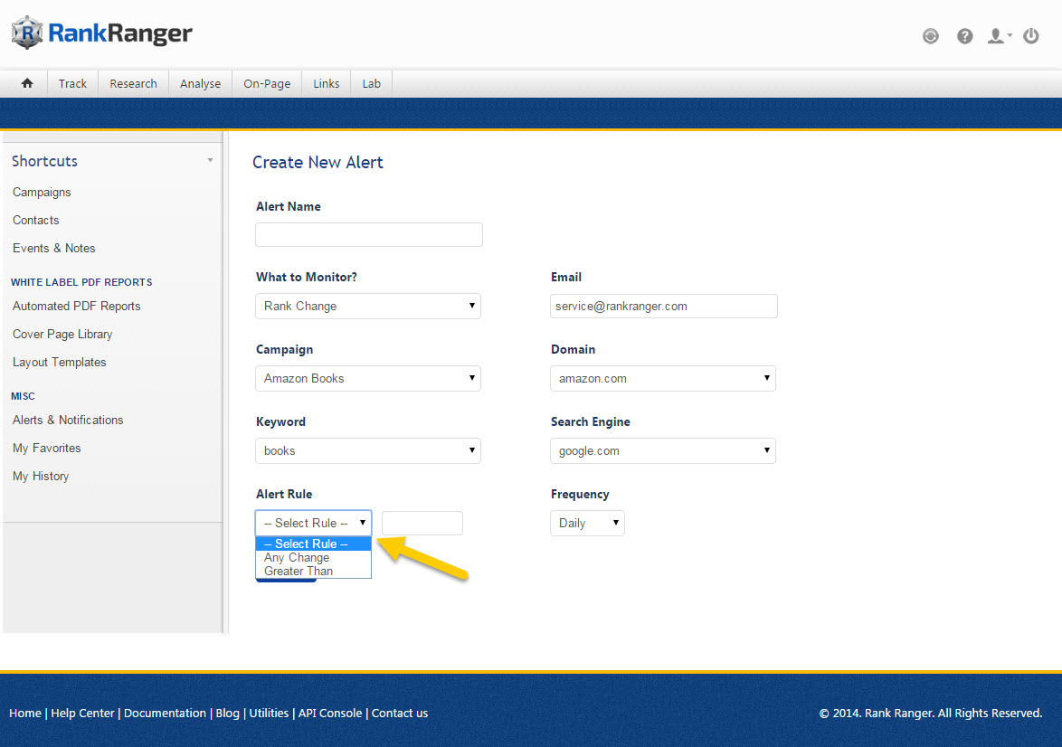This screenshot has width=1062, height=747.
Task: Open API Console footer link
Action: point(330,713)
